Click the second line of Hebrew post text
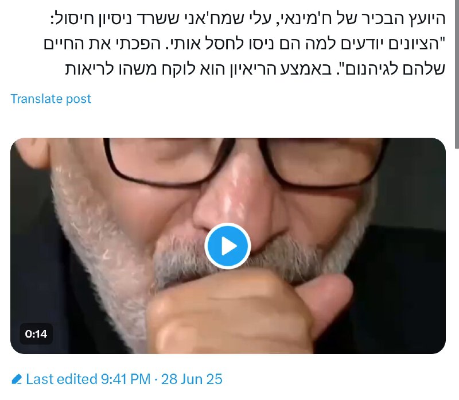This screenshot has width=459, height=400. [x=244, y=45]
